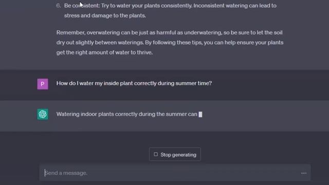
Task: Click the line stress and damage to the plants
Action: point(105,15)
